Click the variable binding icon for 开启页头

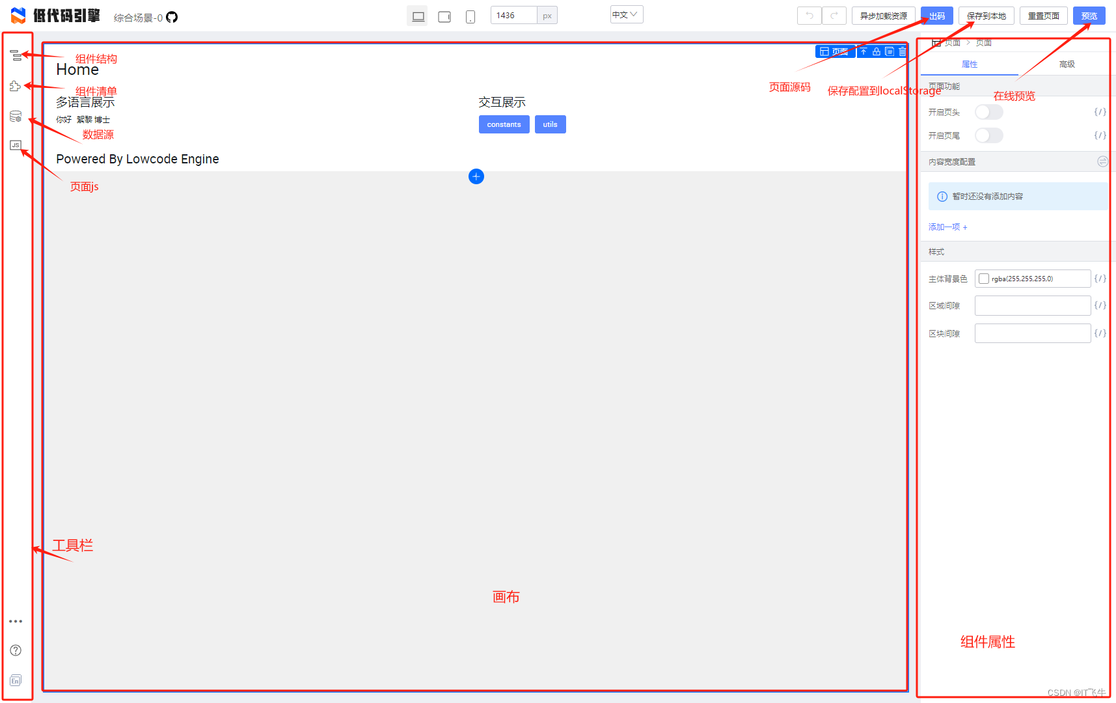tap(1100, 112)
